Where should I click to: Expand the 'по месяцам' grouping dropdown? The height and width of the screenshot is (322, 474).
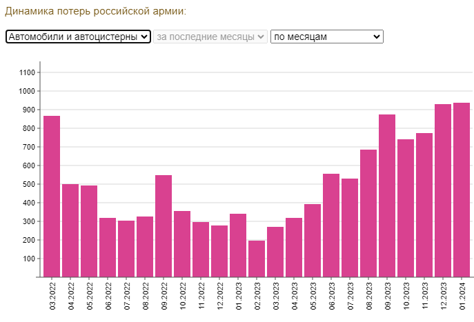[326, 37]
